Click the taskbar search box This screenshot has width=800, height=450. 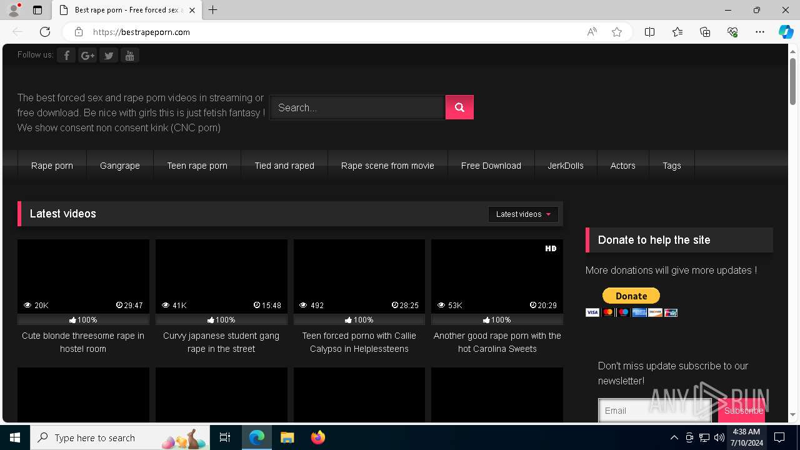click(120, 437)
